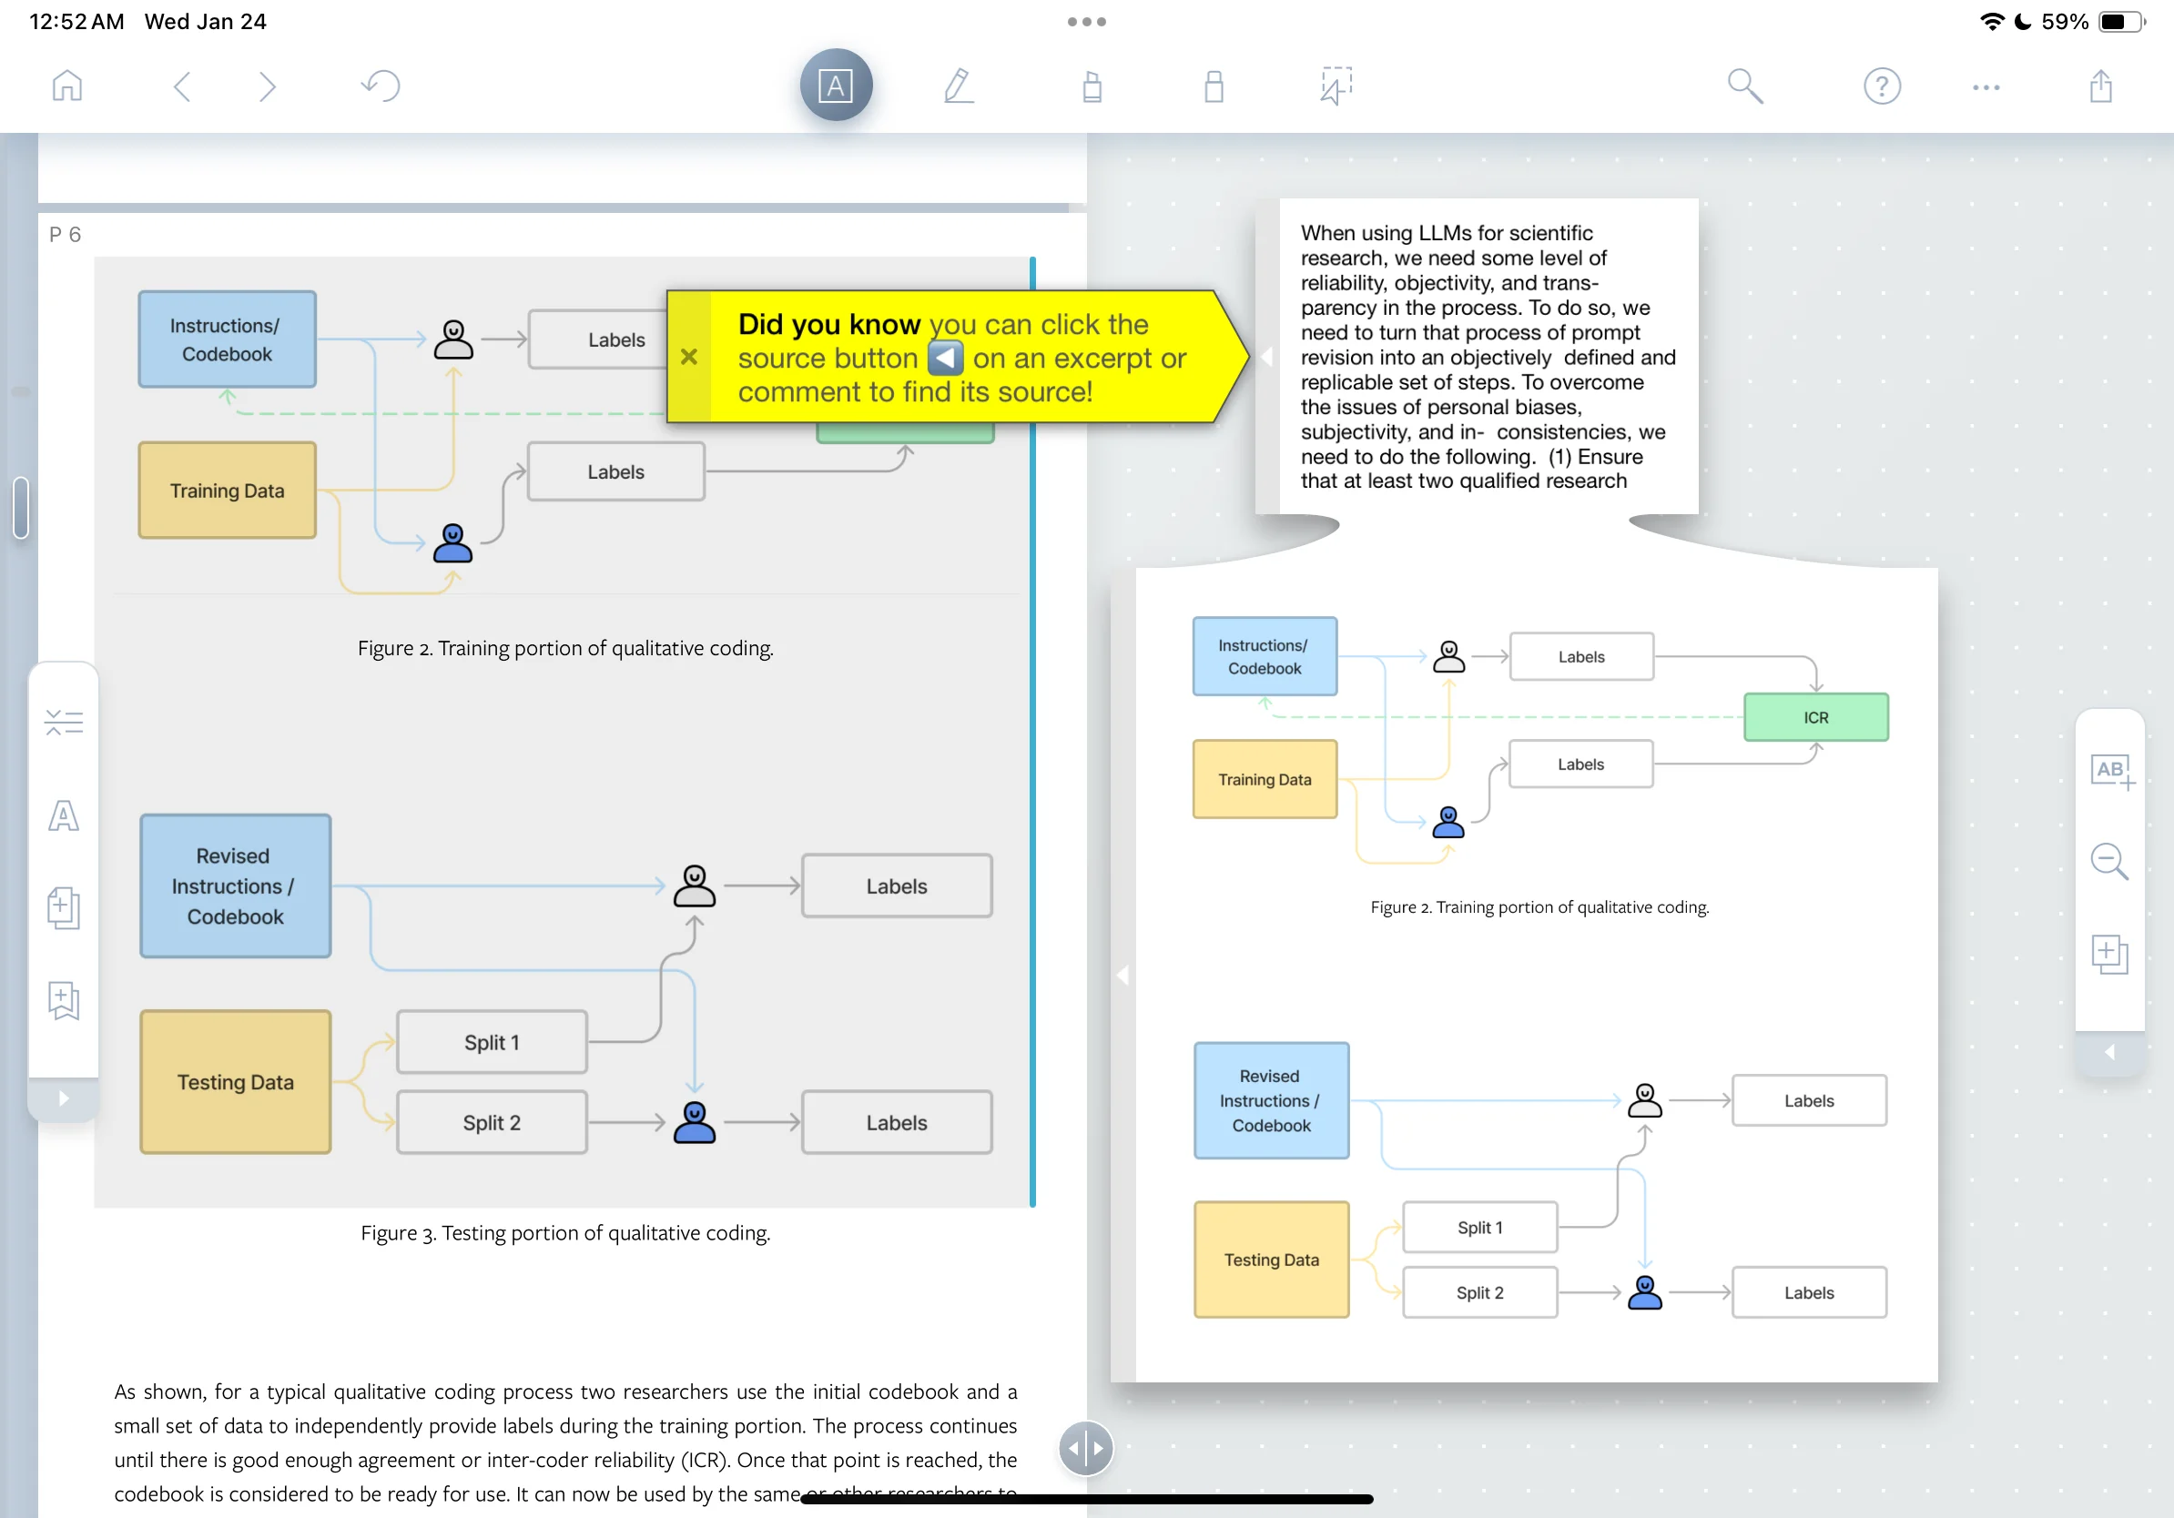This screenshot has height=1518, width=2174.
Task: Open the Help menu
Action: [x=1883, y=86]
